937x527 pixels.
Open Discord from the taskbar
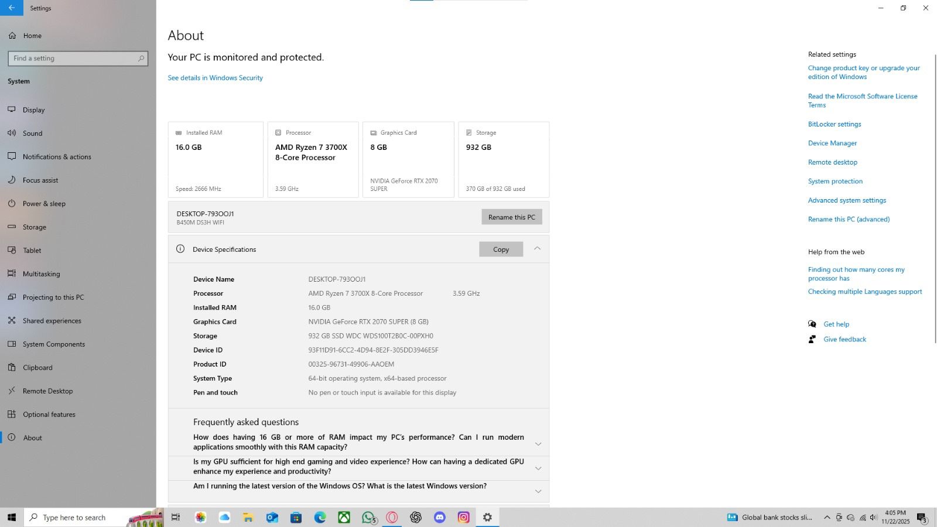(x=440, y=518)
